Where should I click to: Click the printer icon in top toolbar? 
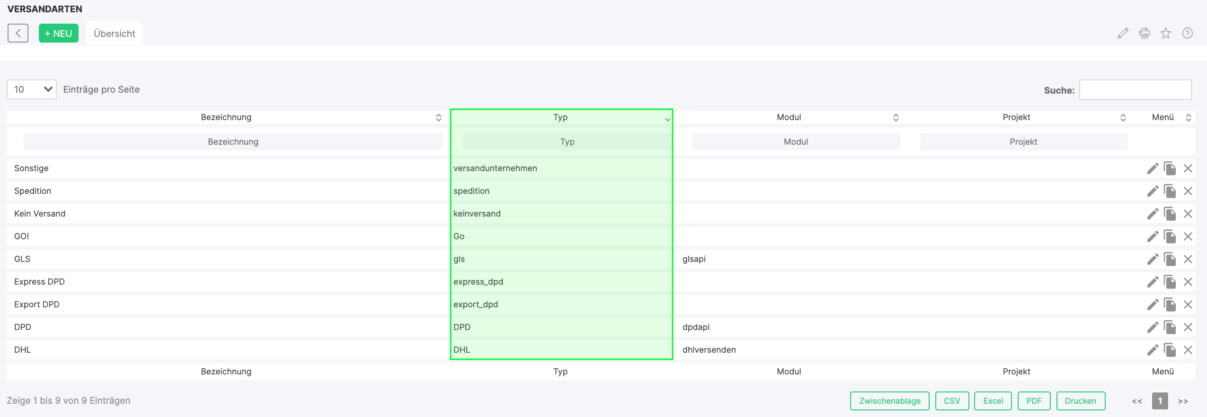(x=1145, y=33)
